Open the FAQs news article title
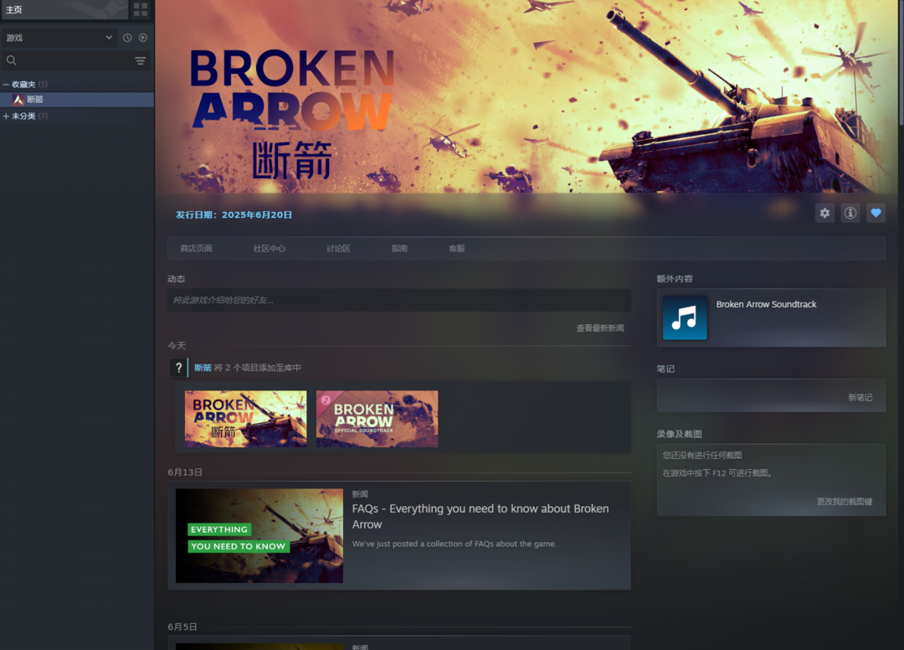The height and width of the screenshot is (650, 904). click(x=480, y=516)
